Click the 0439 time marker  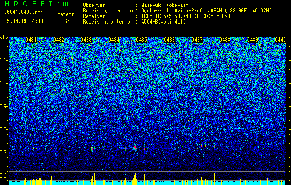253,40
